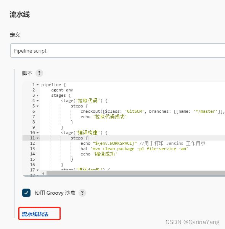Click the 定义 label
This screenshot has height=229, width=225.
(15, 35)
